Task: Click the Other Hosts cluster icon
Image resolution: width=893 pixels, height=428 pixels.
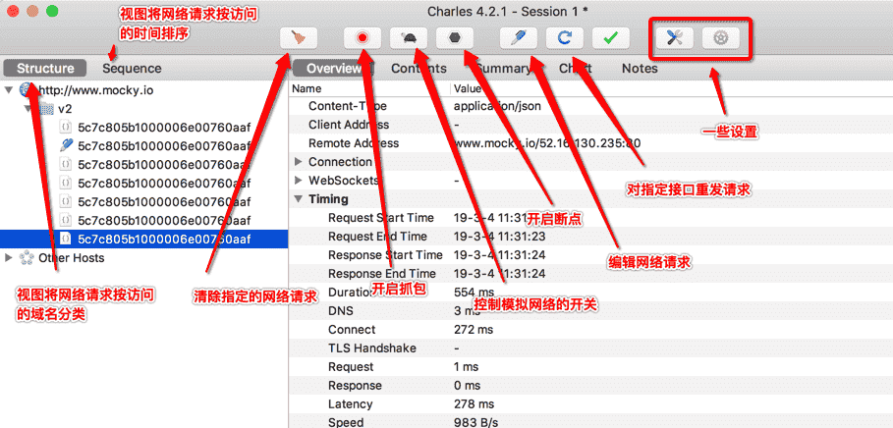Action: pos(27,258)
